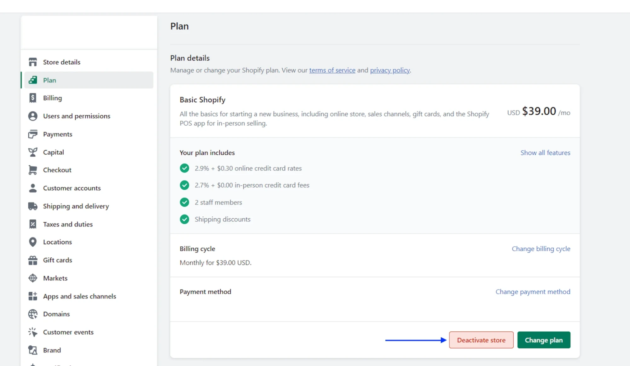Click the Markets globe icon
This screenshot has height=366, width=630.
point(33,278)
